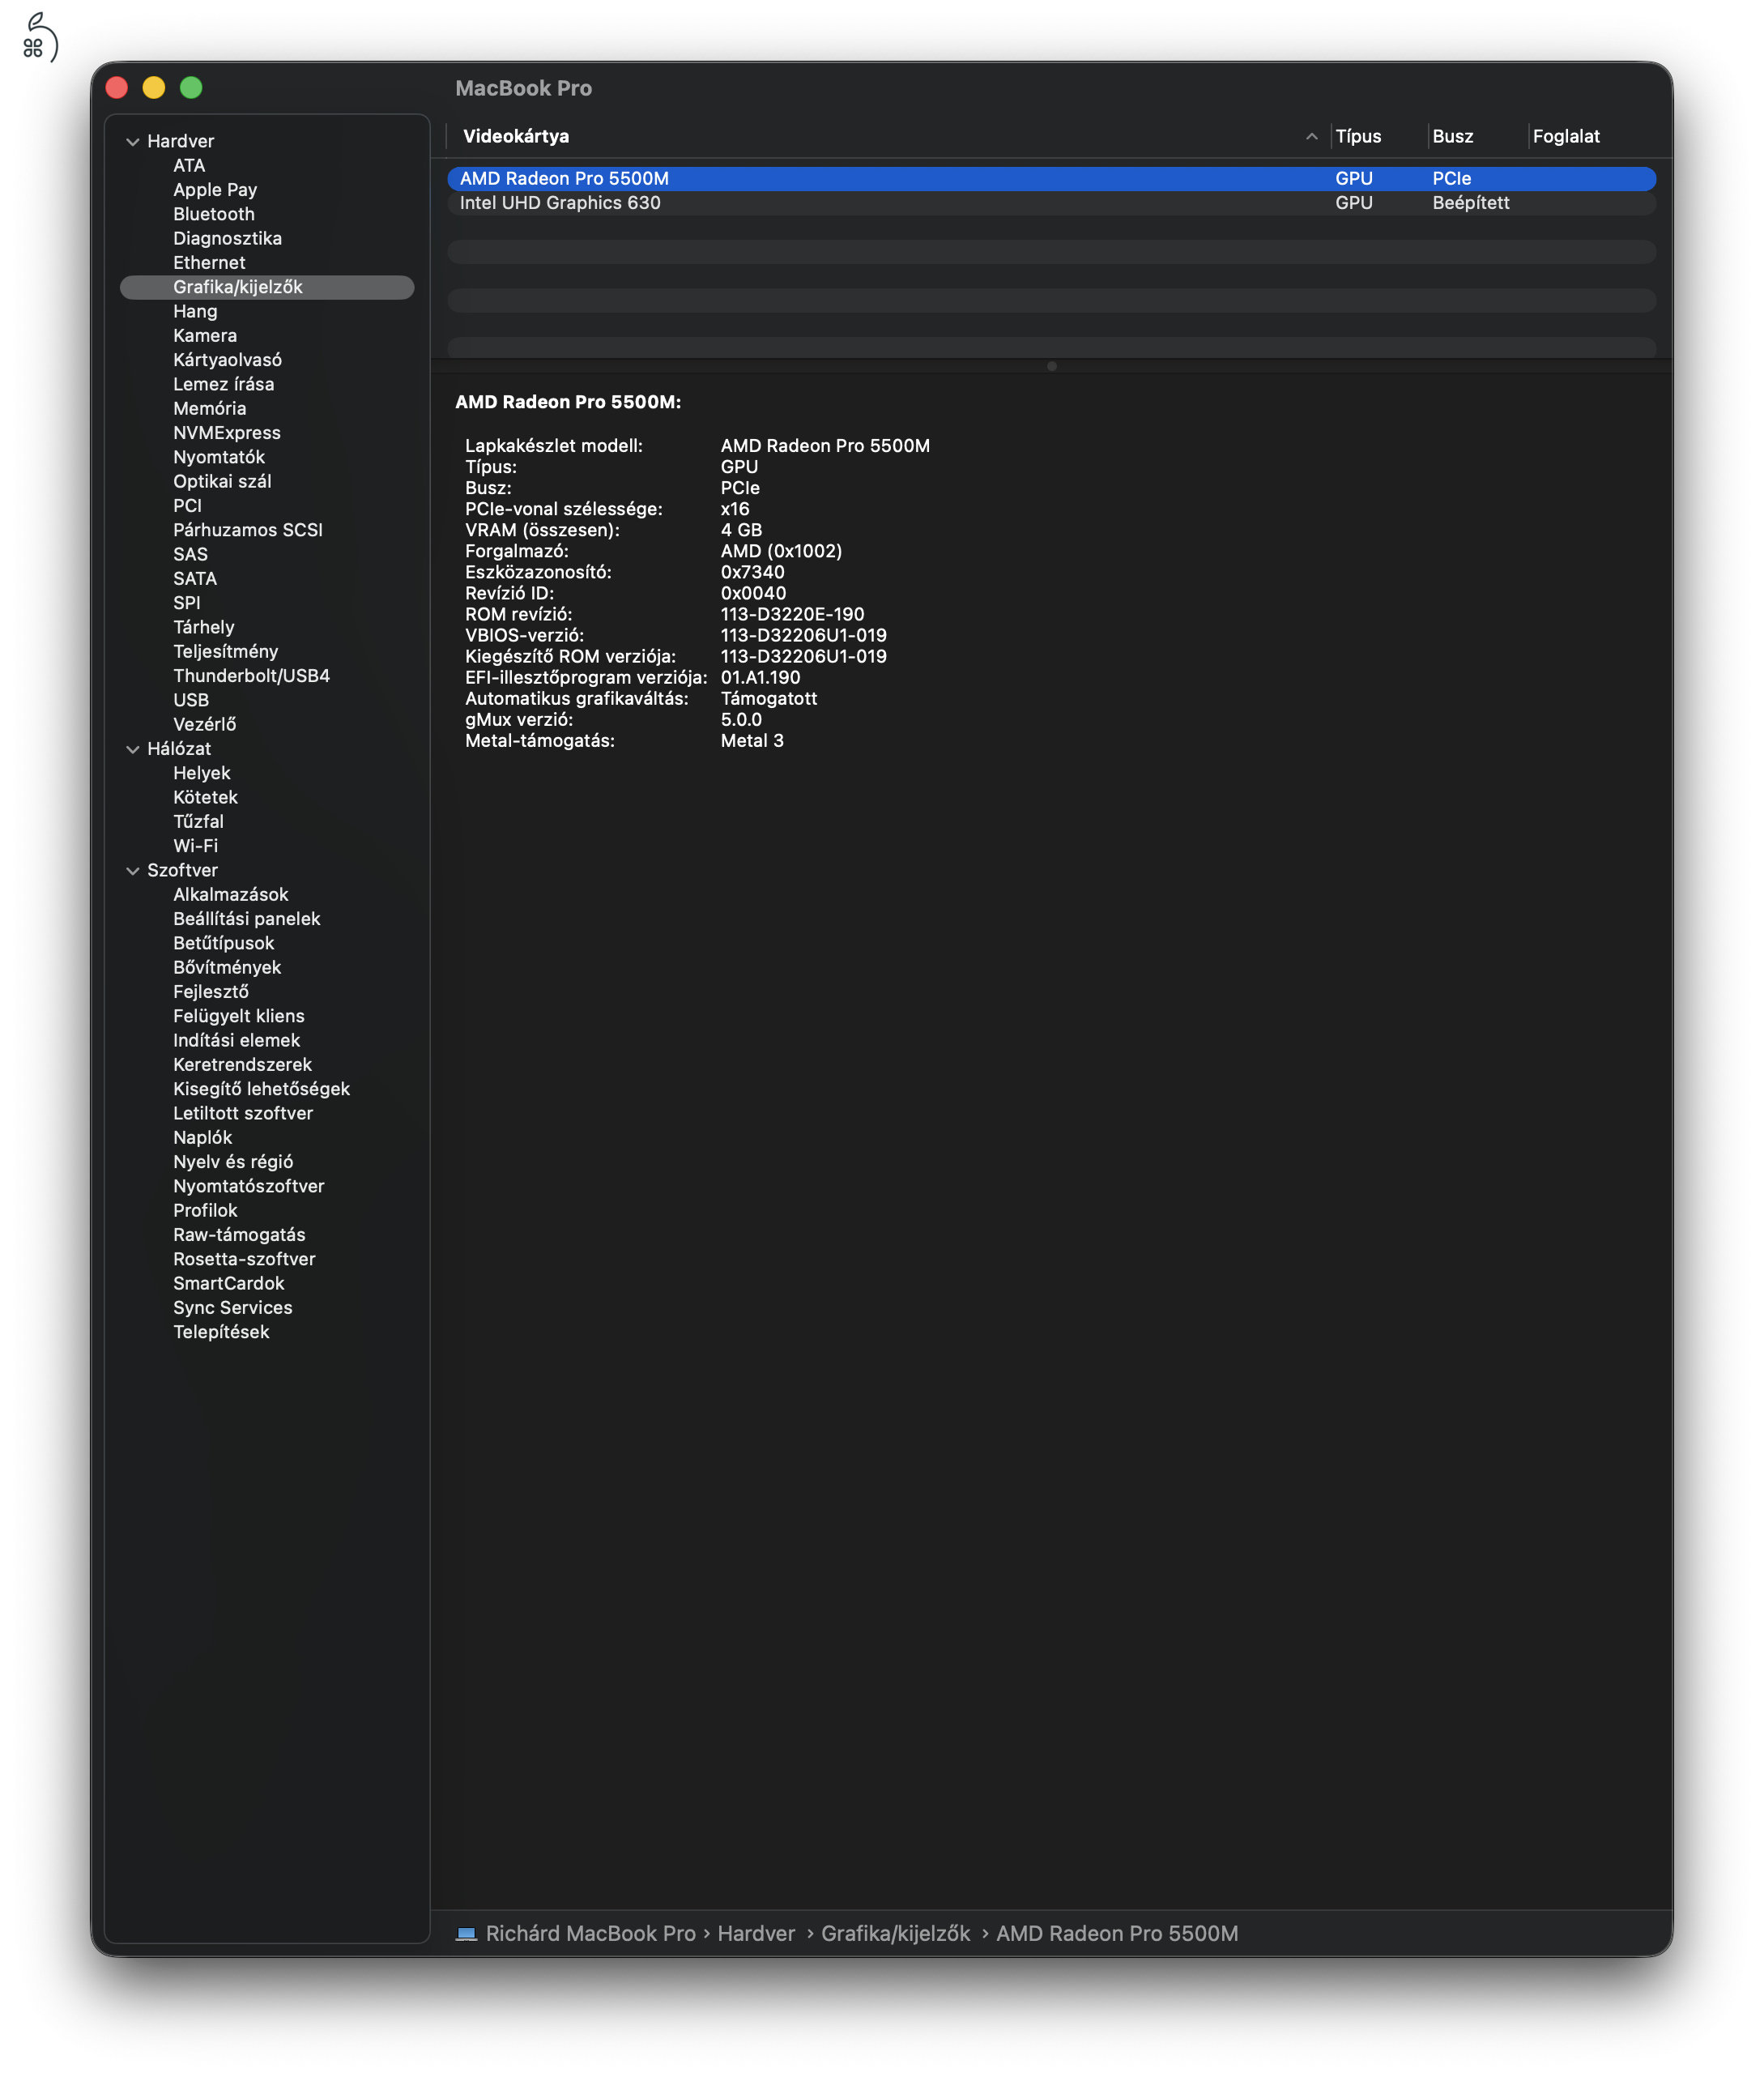Click the VRAM value 4 GB

tap(741, 530)
